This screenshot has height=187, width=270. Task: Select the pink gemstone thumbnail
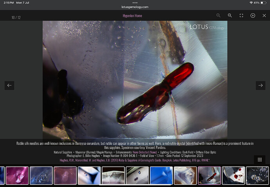(x=17, y=176)
